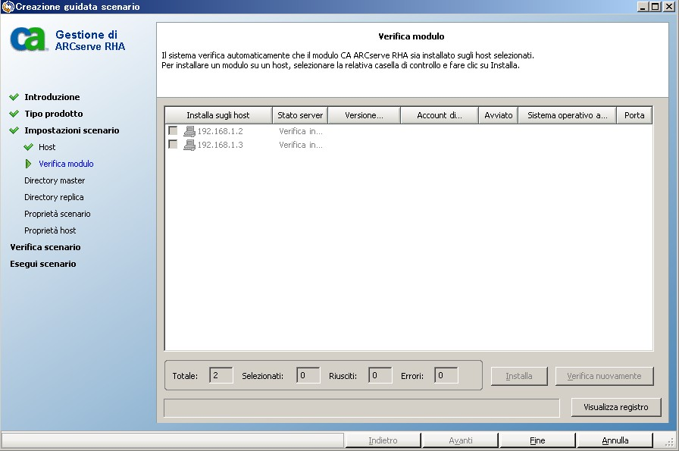
Task: Click the green arrow beside Verifica modulo
Action: pos(29,164)
